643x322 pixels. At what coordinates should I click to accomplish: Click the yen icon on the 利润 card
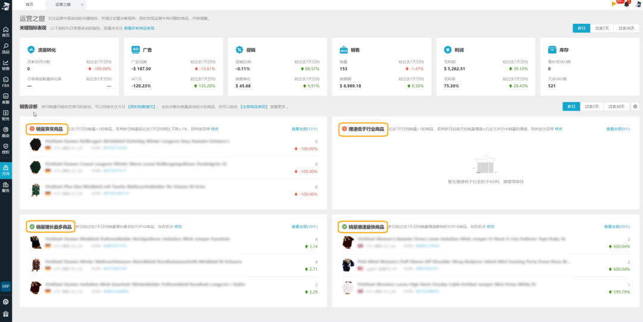click(448, 49)
